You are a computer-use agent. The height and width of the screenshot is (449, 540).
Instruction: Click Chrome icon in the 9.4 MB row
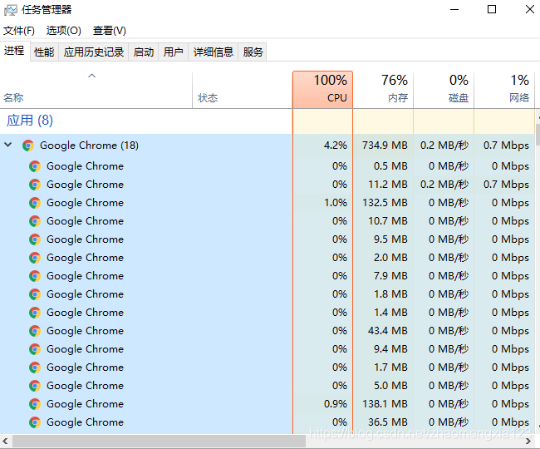(35, 349)
